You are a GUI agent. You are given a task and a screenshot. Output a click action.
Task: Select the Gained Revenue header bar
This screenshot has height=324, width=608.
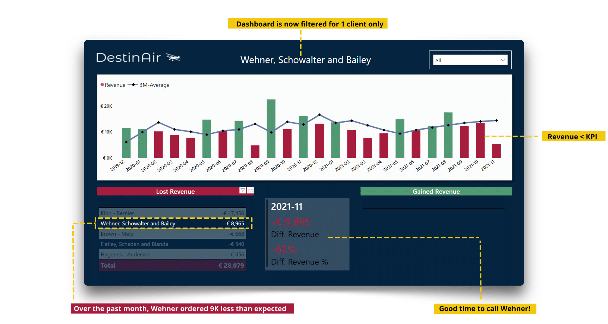pyautogui.click(x=436, y=191)
